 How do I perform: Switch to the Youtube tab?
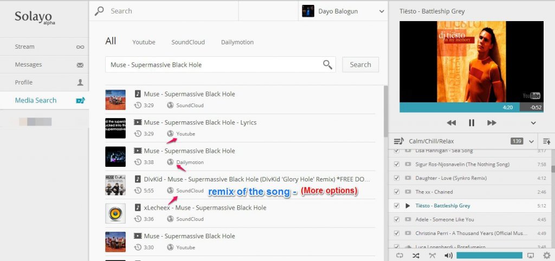[x=144, y=42]
